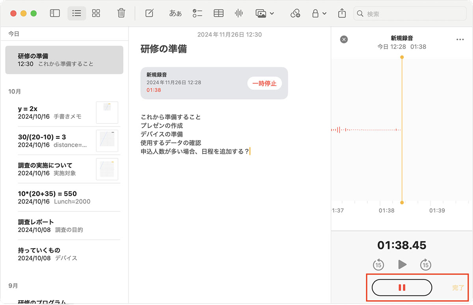
Task: Click the orange playhead on the waveform
Action: 402,130
